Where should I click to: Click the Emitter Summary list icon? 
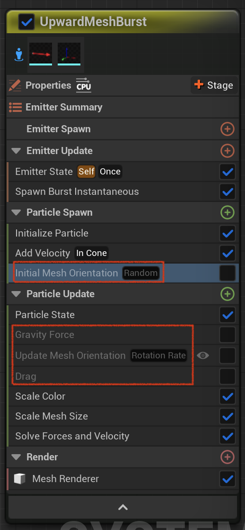pyautogui.click(x=15, y=107)
